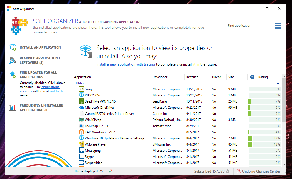292x179 pixels.
Task: Click the filter funnel icon in status bar
Action: [x=111, y=171]
